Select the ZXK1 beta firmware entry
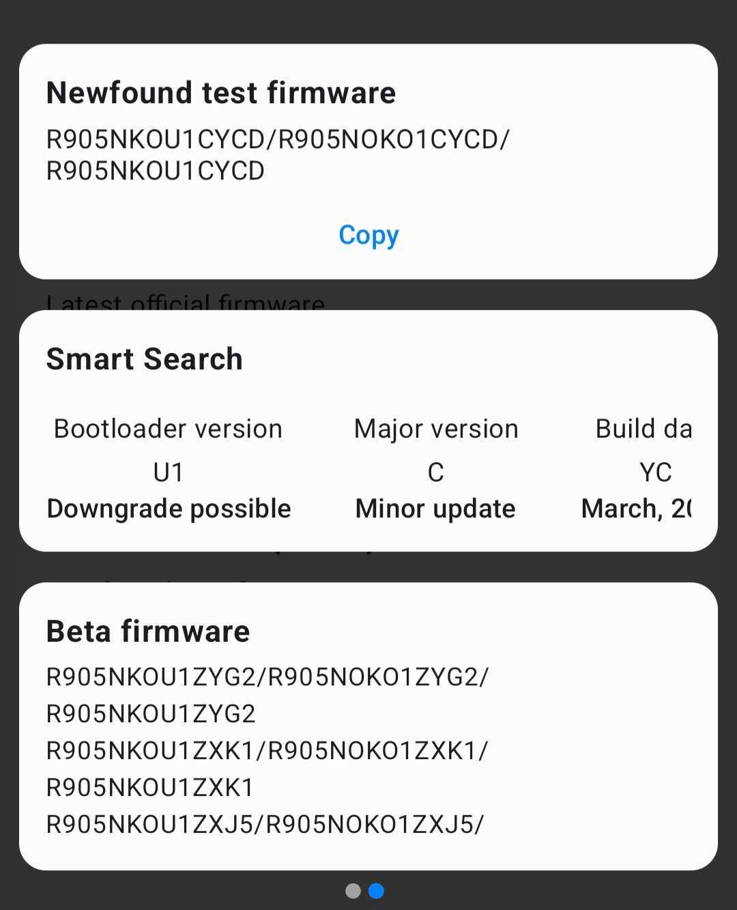 point(267,769)
